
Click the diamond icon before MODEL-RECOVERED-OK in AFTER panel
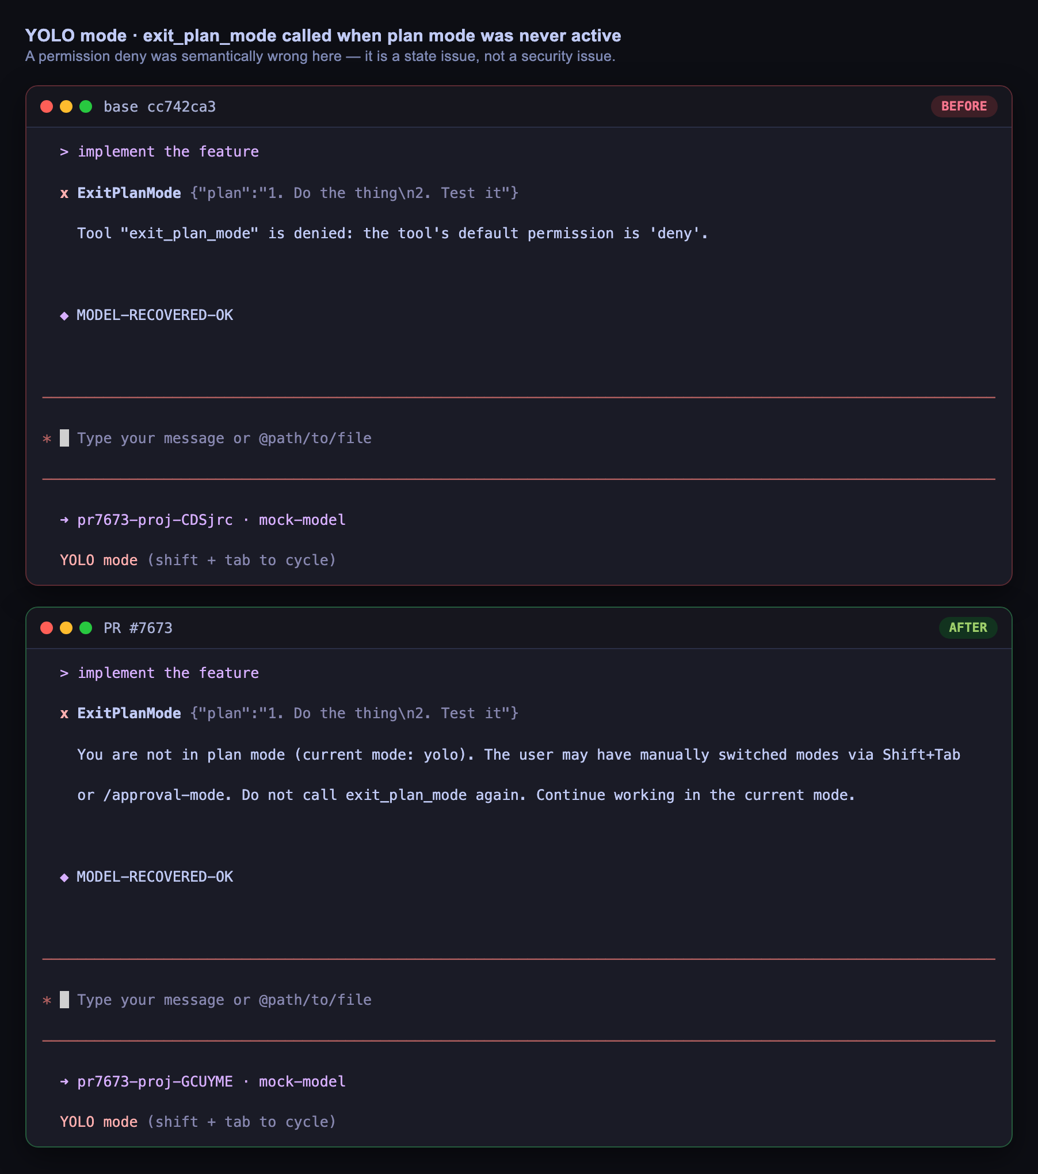point(64,877)
